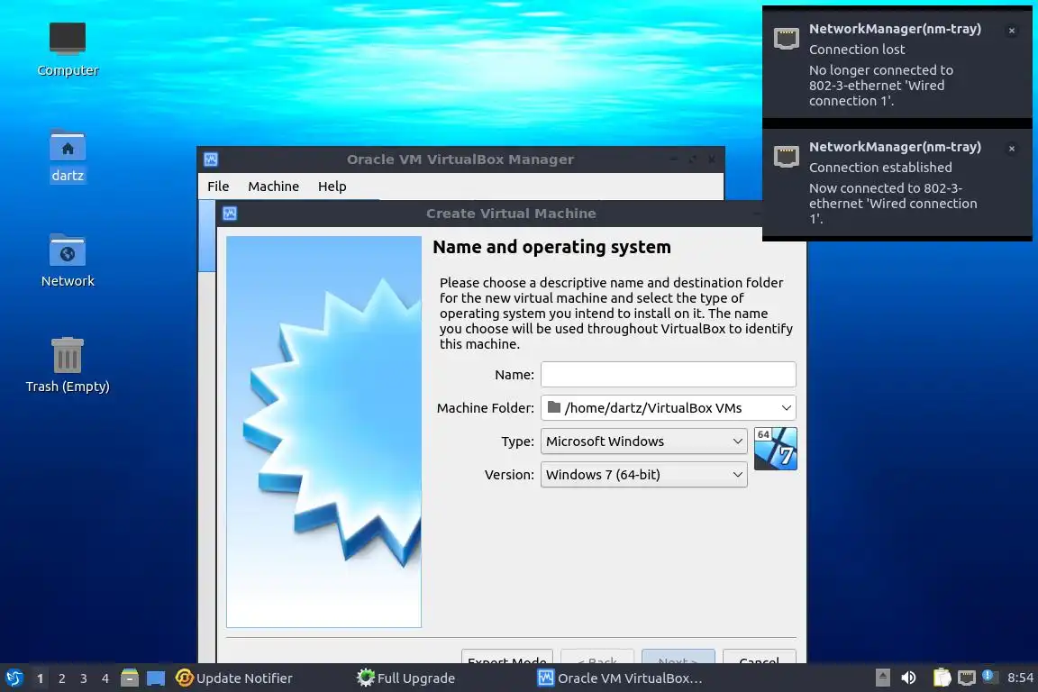Open the Lubuntu start menu icon

pyautogui.click(x=14, y=678)
